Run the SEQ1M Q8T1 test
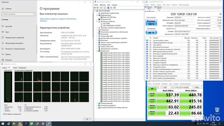The height and width of the screenshot is (126, 224). click(152, 95)
